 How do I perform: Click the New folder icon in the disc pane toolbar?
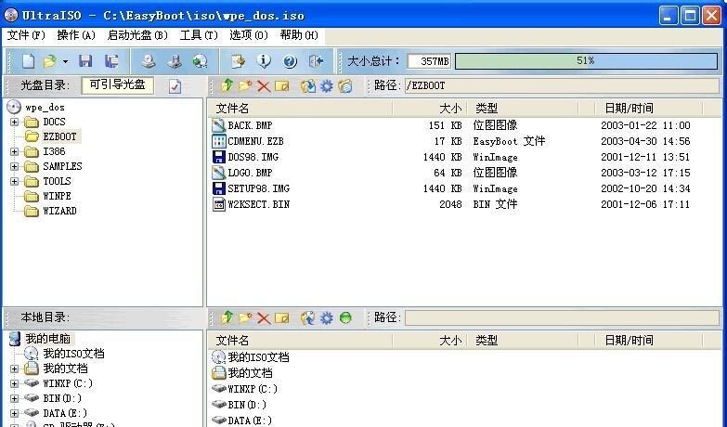coord(245,85)
